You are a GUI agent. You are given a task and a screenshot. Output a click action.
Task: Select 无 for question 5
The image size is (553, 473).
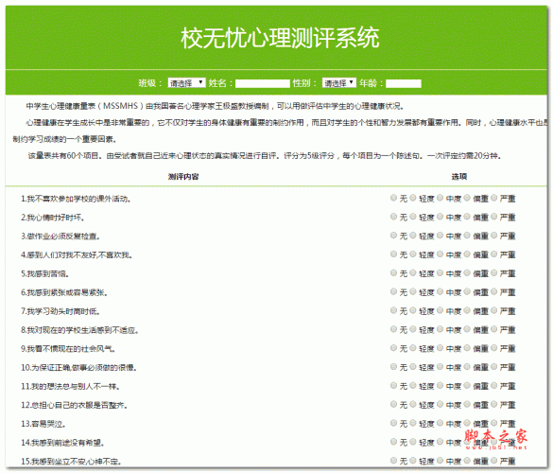click(393, 272)
